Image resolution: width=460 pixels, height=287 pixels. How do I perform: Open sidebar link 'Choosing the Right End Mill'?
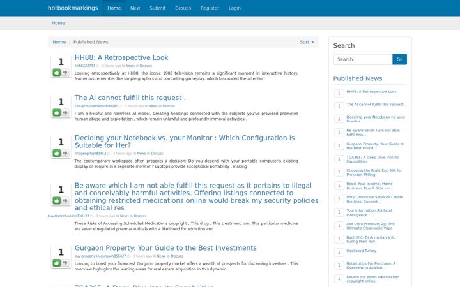pos(374,172)
